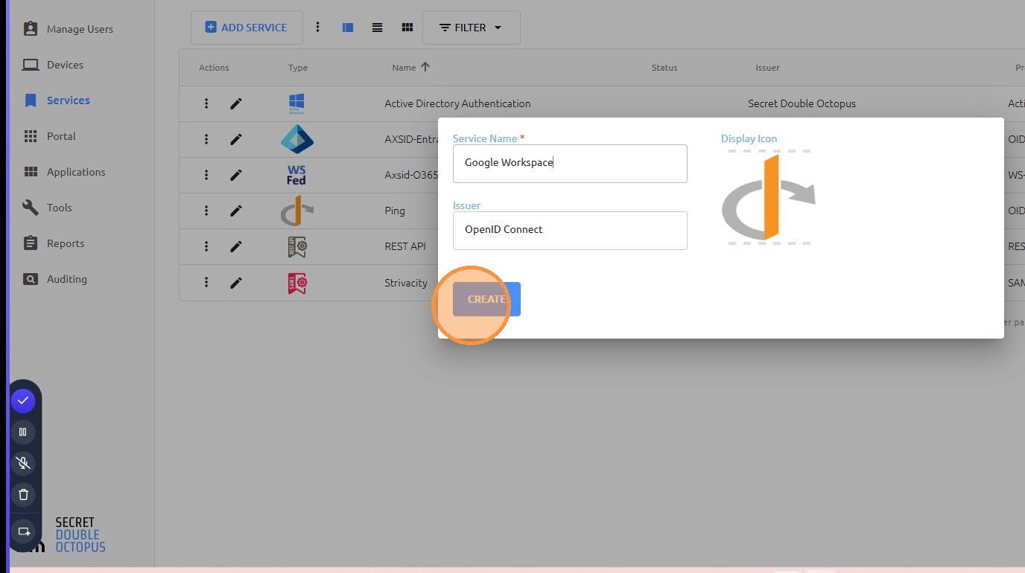This screenshot has width=1025, height=573.
Task: Click the recorder checkmark finish button
Action: pyautogui.click(x=23, y=400)
